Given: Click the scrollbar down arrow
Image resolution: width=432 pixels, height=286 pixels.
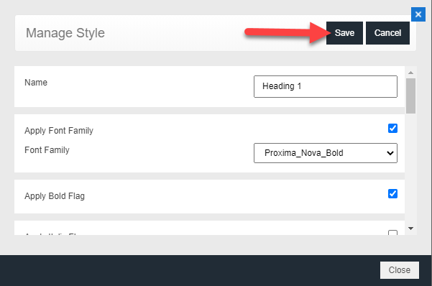Looking at the screenshot, I should pyautogui.click(x=410, y=229).
